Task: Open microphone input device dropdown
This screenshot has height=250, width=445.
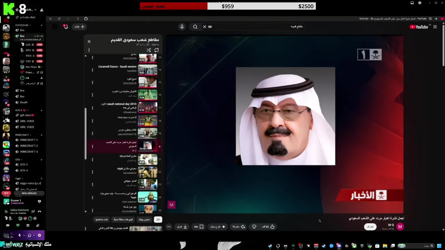Action: [24, 235]
